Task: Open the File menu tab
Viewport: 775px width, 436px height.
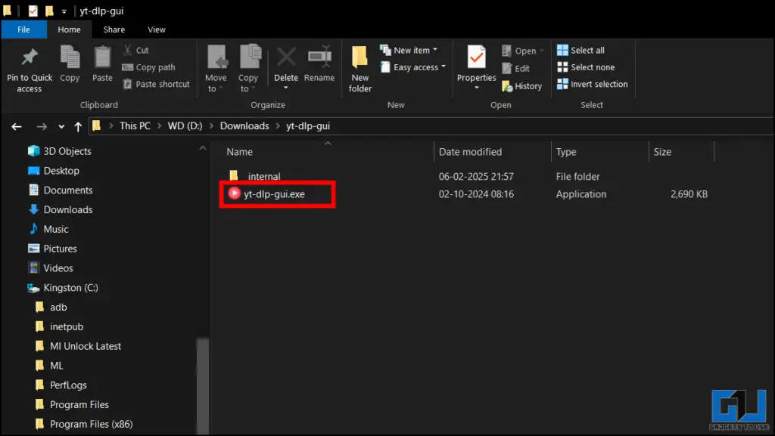Action: [23, 29]
